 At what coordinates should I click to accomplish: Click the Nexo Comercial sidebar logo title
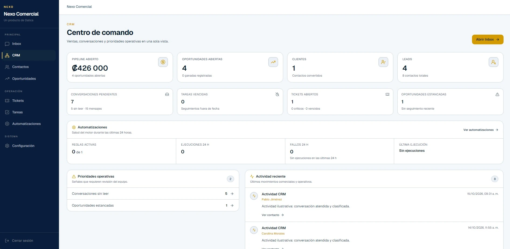click(x=21, y=14)
